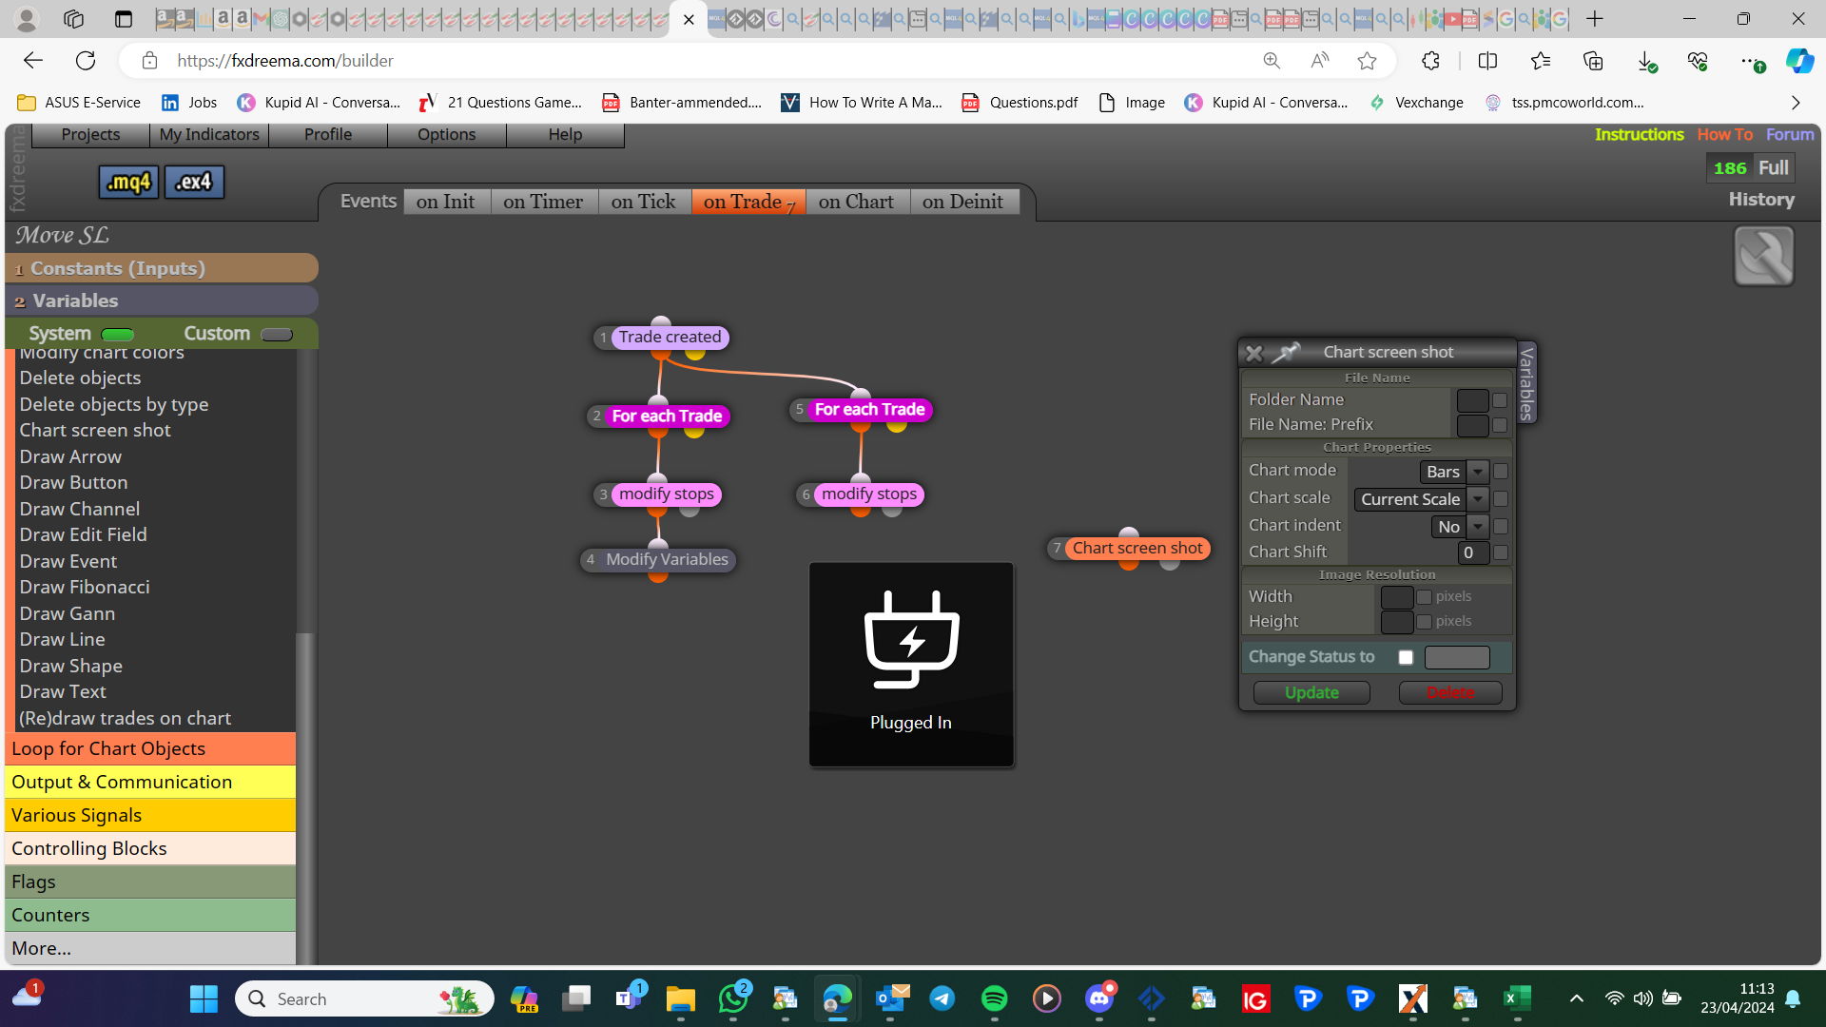Image resolution: width=1826 pixels, height=1027 pixels.
Task: Enable the Width pixels checkbox
Action: (1424, 597)
